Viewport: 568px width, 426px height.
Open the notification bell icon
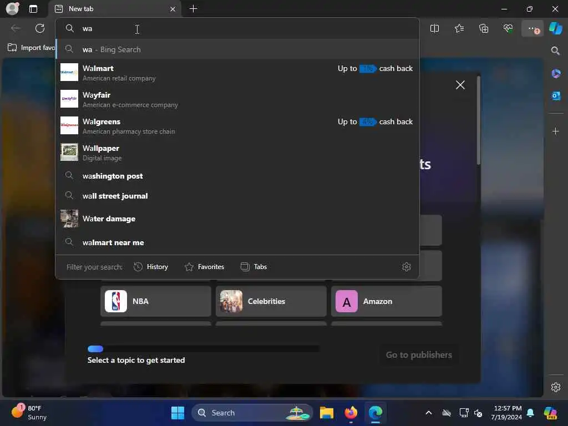click(530, 413)
